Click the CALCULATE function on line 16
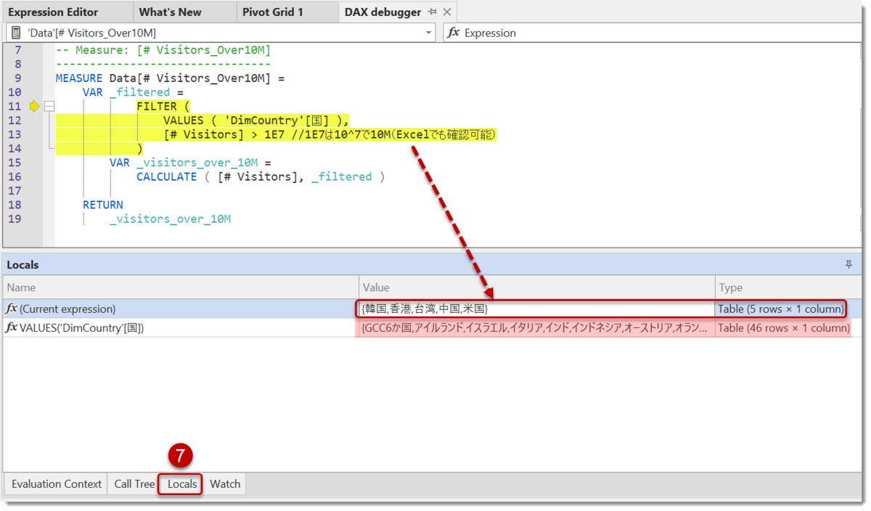The image size is (871, 511). pyautogui.click(x=167, y=176)
